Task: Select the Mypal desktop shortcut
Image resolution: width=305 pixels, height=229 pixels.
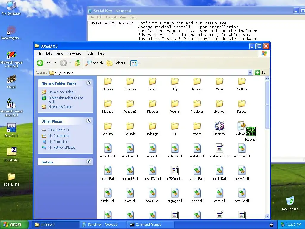Action: click(x=12, y=81)
